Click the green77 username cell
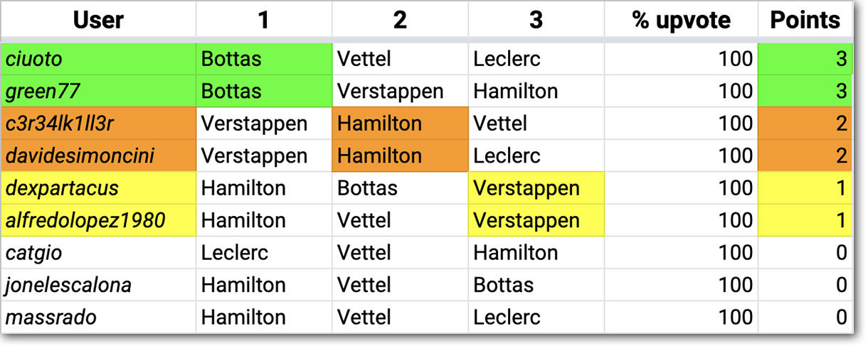The width and height of the screenshot is (868, 348). click(x=99, y=91)
